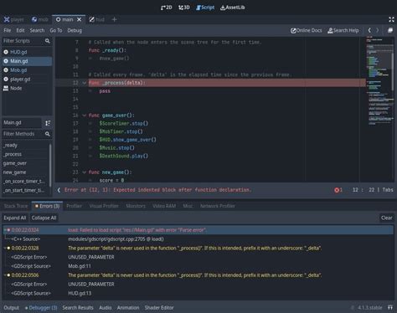Open the Edit menu
397x313 pixels.
tap(20, 30)
